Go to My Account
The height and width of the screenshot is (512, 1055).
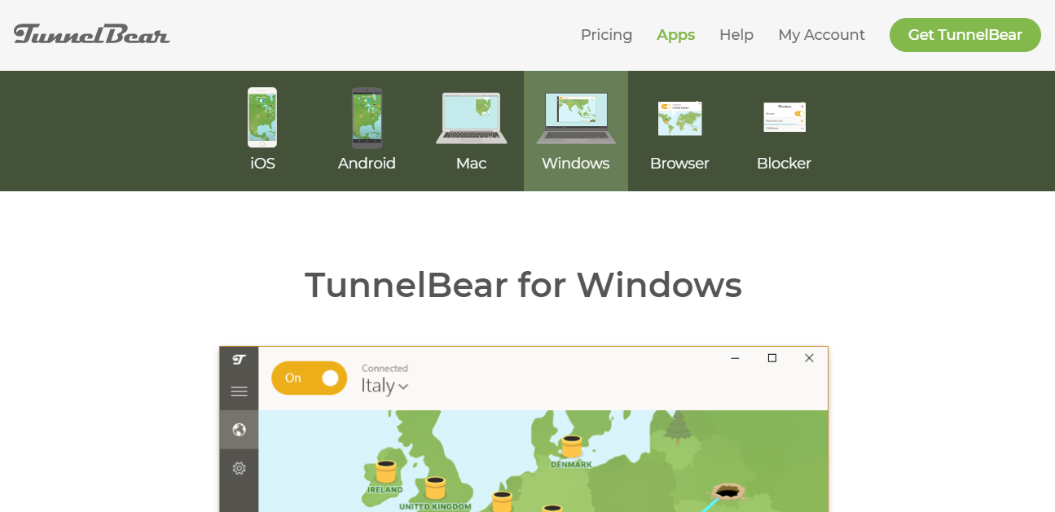(821, 35)
